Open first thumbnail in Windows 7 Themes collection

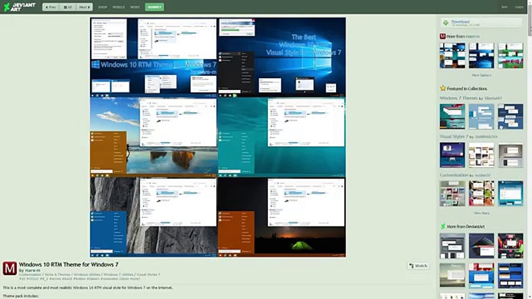[x=452, y=116]
